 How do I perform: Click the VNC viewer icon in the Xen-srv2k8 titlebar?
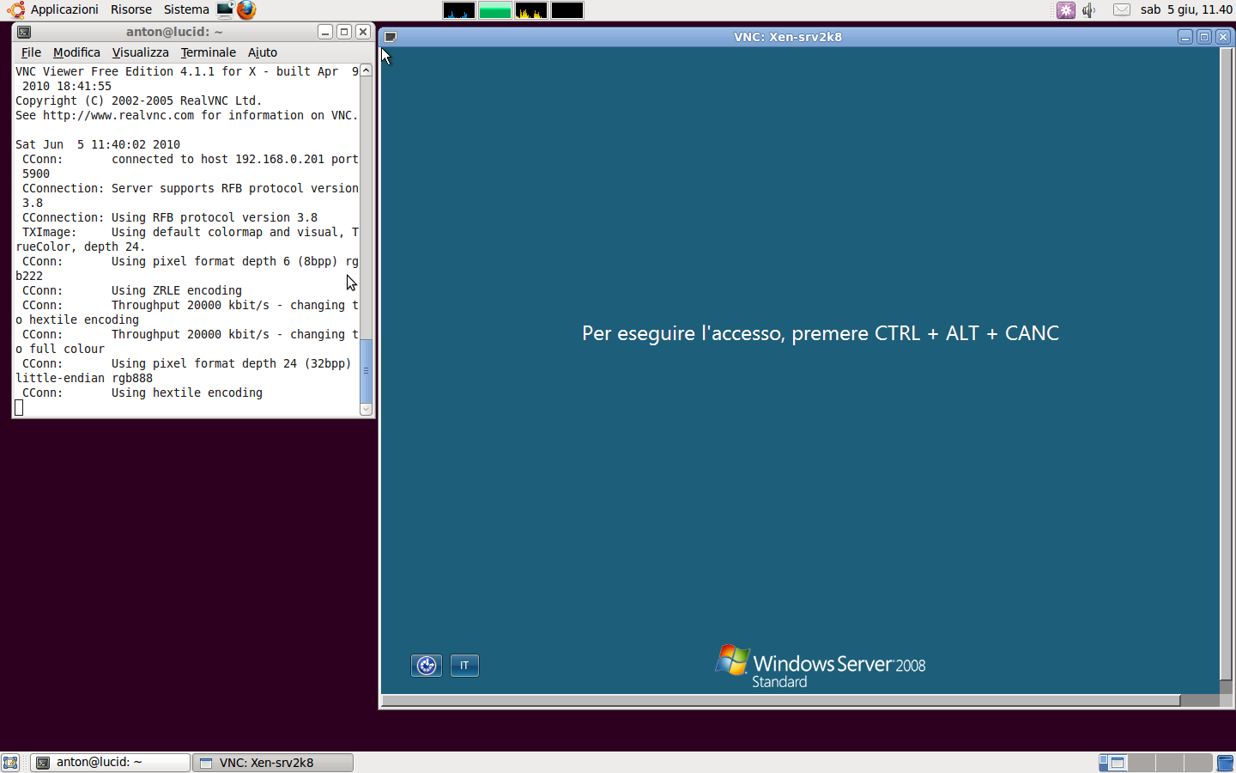click(391, 36)
